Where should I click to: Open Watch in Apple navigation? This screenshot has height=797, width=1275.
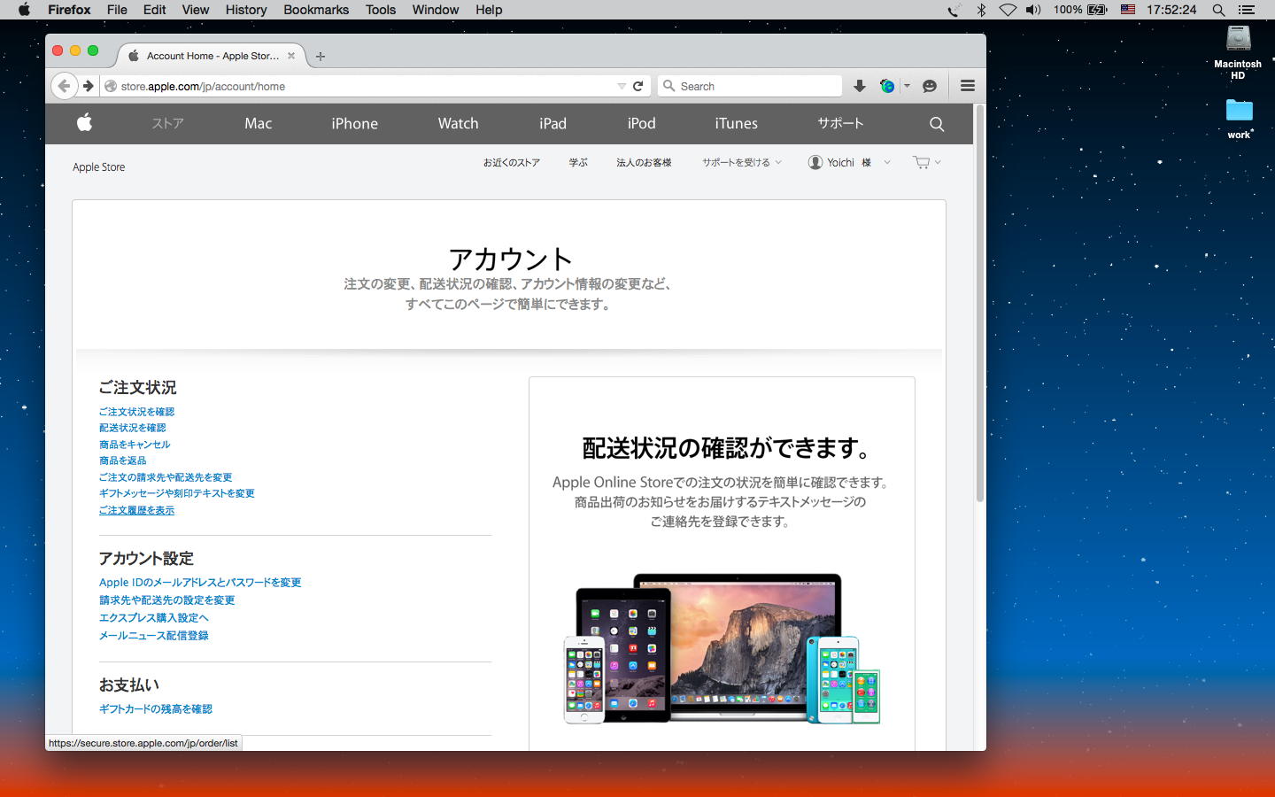459,124
